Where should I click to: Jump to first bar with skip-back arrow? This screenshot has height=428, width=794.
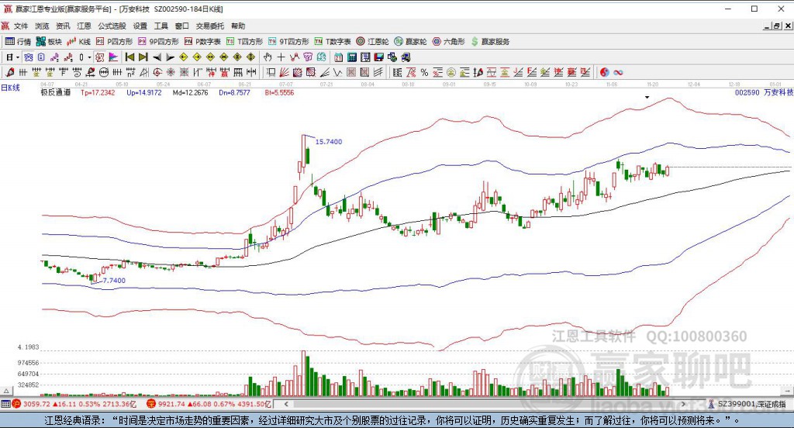pos(129,57)
